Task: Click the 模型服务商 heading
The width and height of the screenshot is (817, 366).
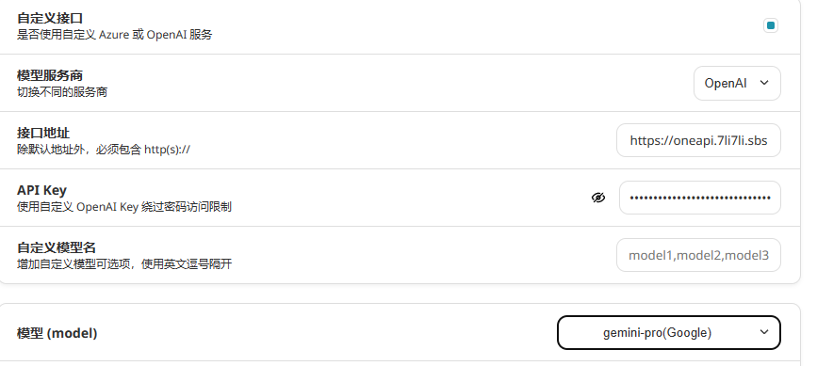Action: [x=50, y=75]
